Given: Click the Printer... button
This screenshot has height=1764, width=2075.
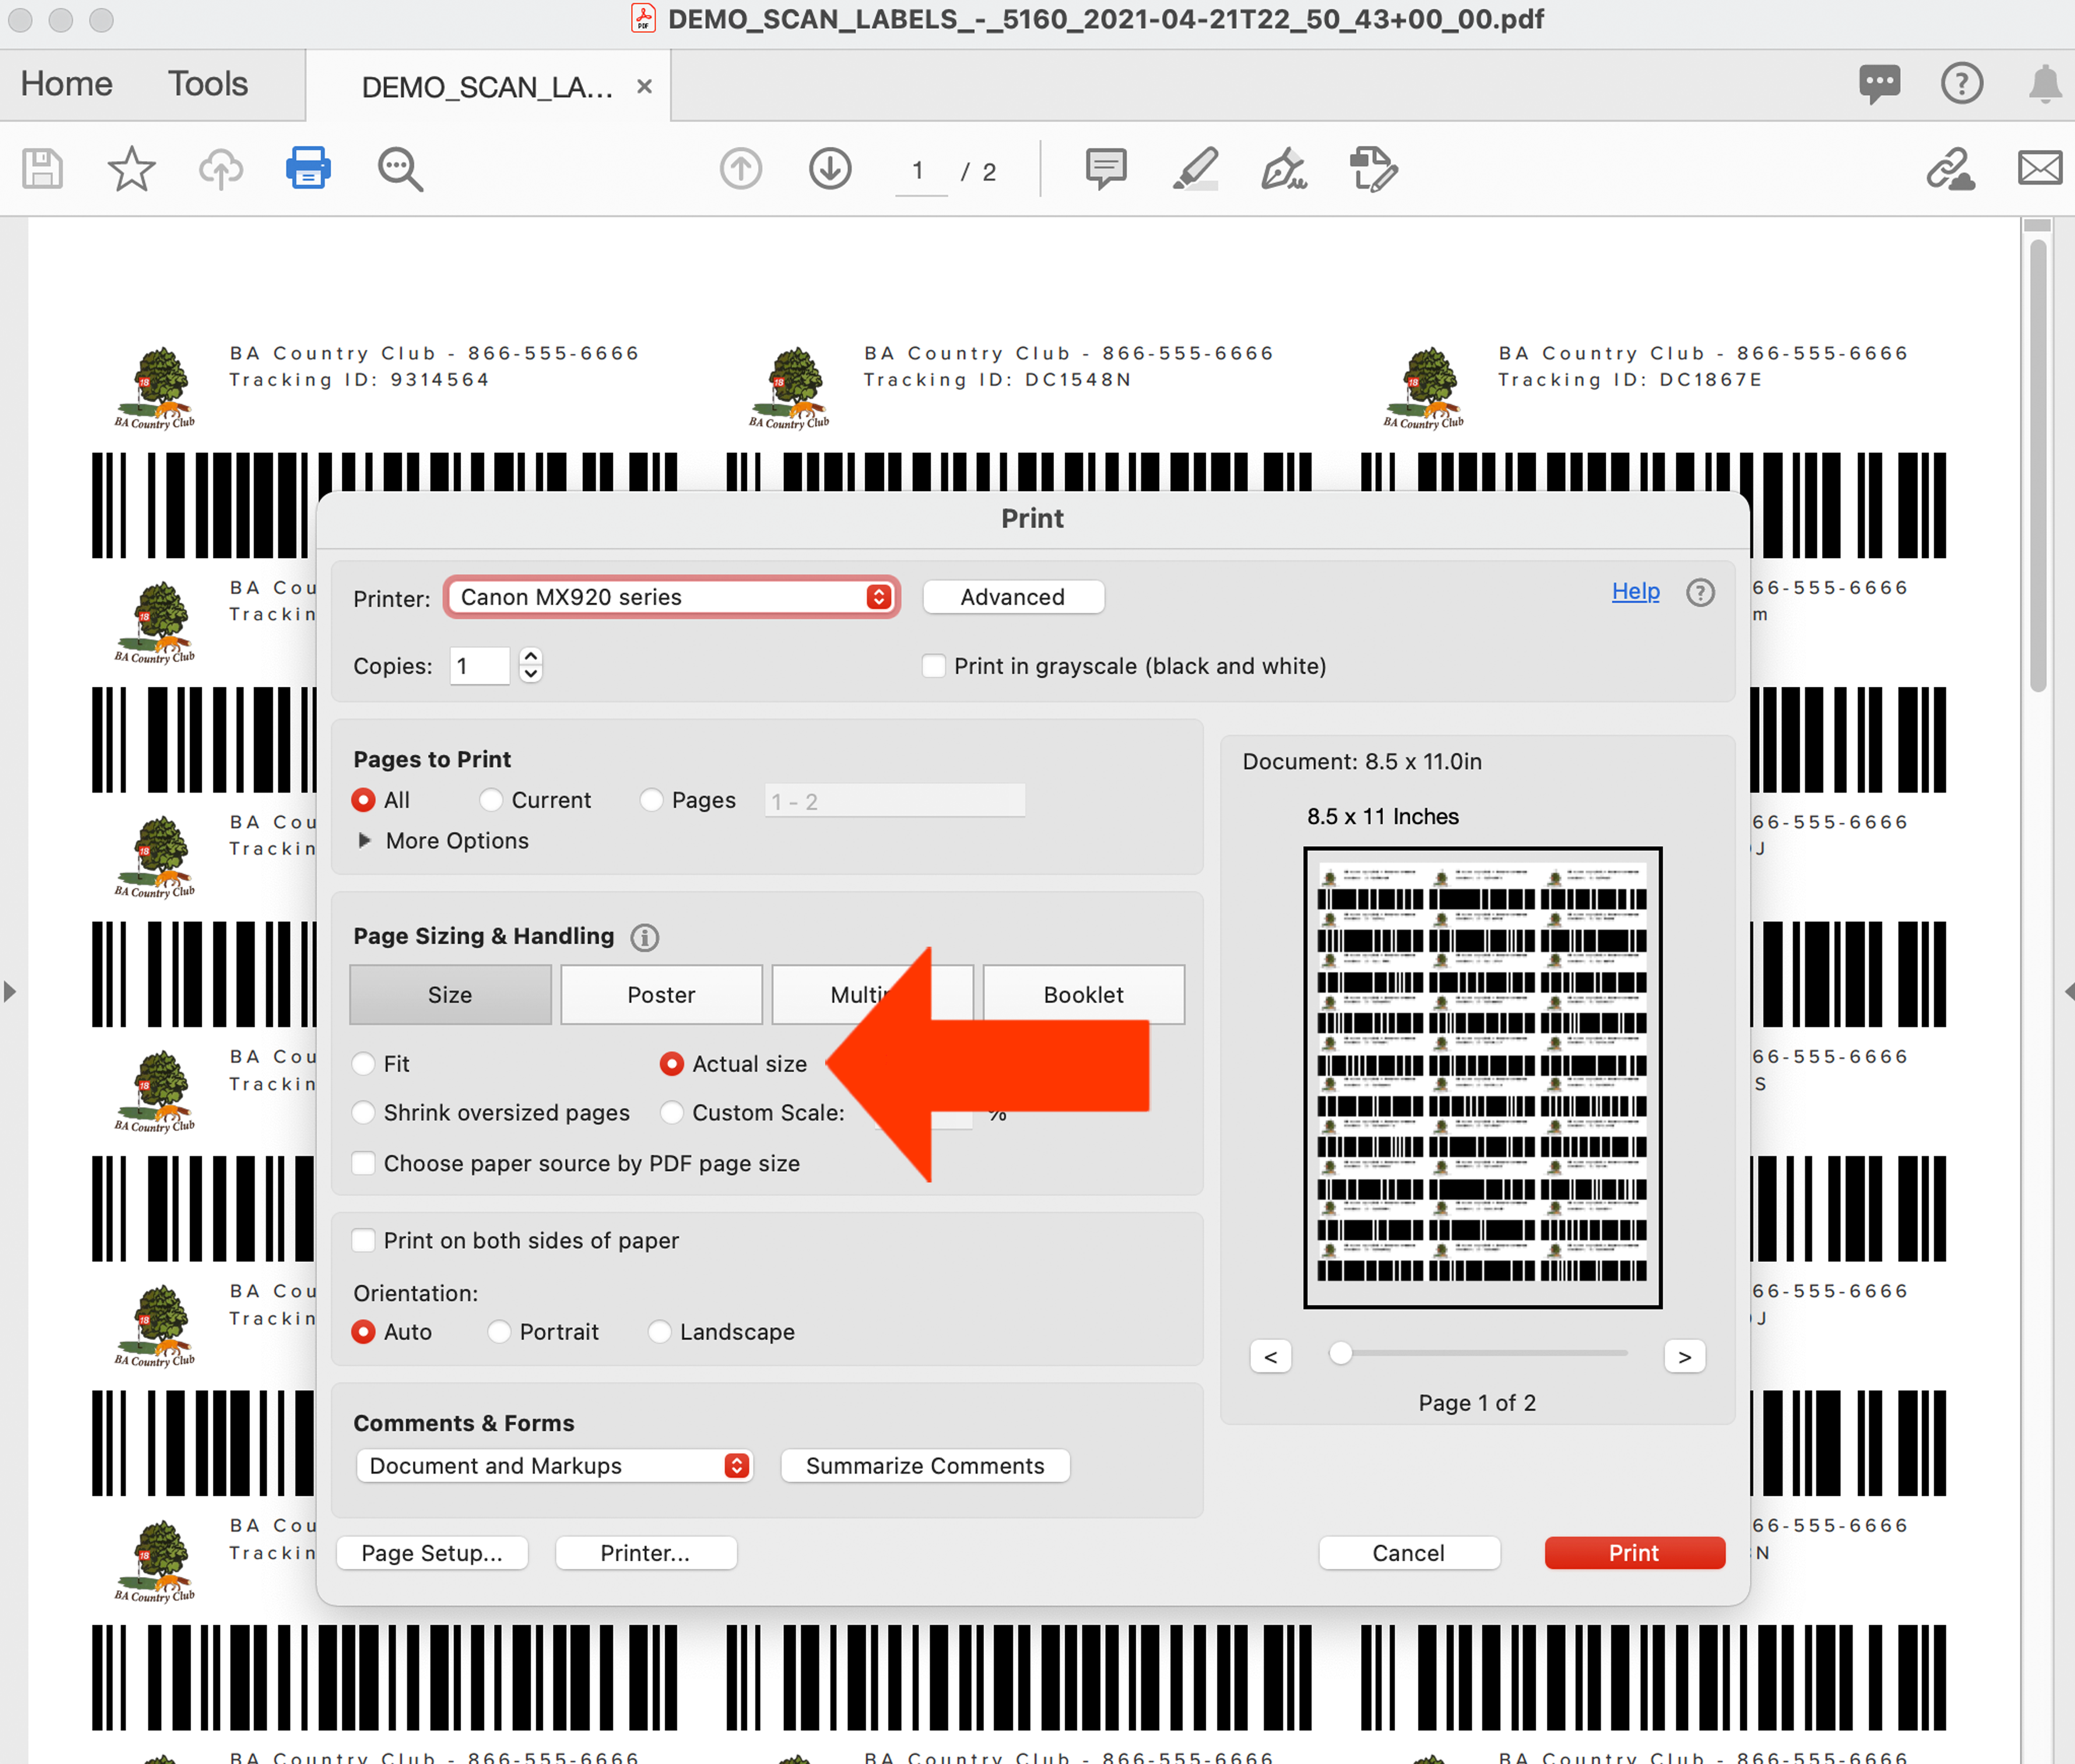Looking at the screenshot, I should 645,1553.
